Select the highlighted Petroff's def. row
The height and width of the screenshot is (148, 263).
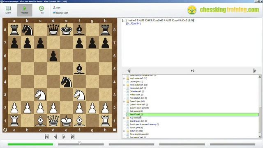click(192, 115)
